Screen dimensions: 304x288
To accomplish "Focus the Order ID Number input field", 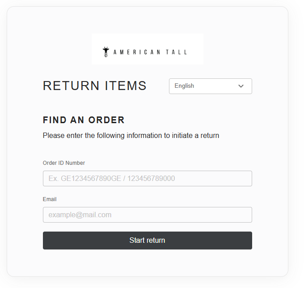I will pyautogui.click(x=148, y=178).
